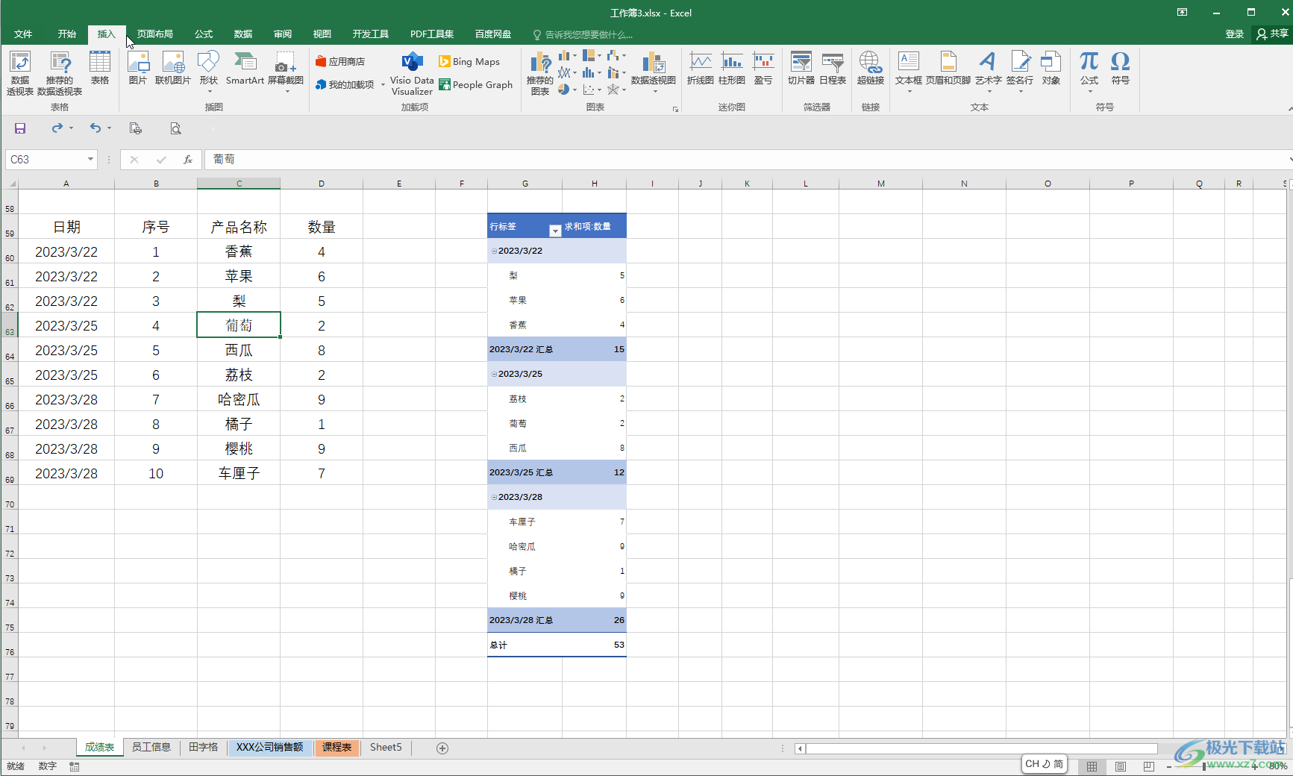The height and width of the screenshot is (776, 1293).
Task: Switch to the PDF工具集 tab
Action: (x=432, y=34)
